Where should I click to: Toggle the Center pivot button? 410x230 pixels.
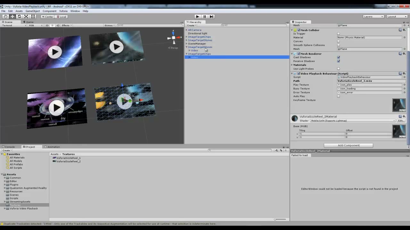pyautogui.click(x=47, y=17)
